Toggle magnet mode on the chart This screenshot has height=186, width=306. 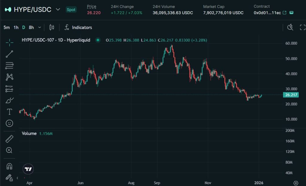[10, 166]
